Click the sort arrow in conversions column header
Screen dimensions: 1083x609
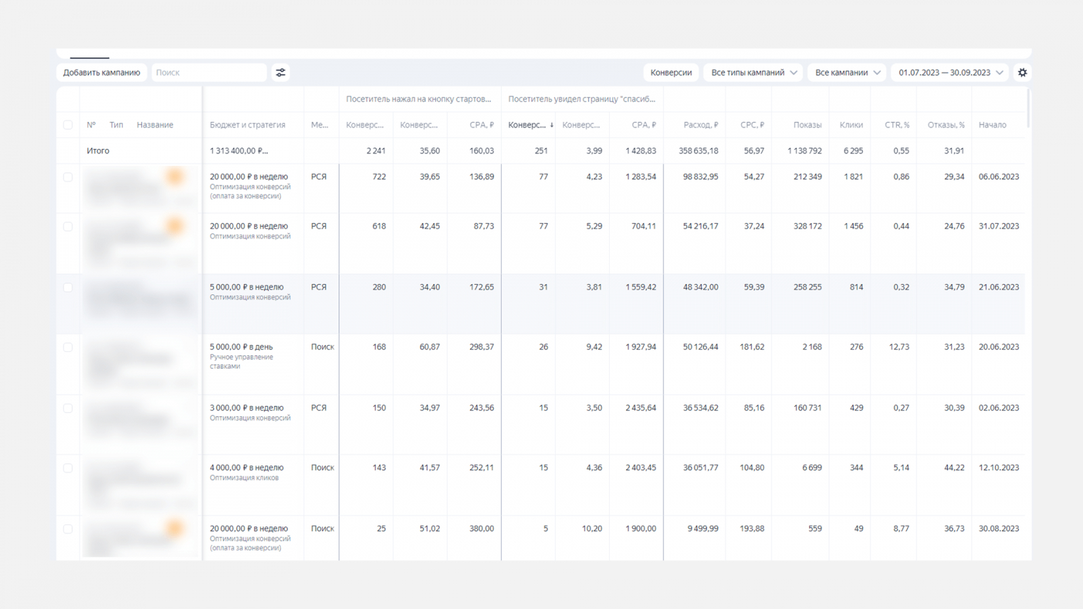[x=552, y=125]
